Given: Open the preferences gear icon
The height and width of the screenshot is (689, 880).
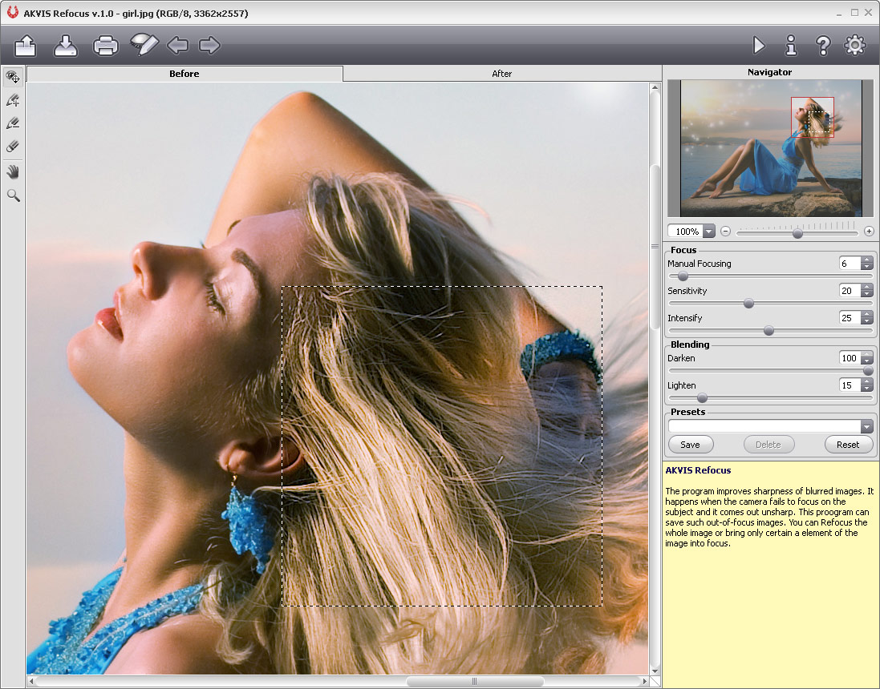Looking at the screenshot, I should pos(855,46).
